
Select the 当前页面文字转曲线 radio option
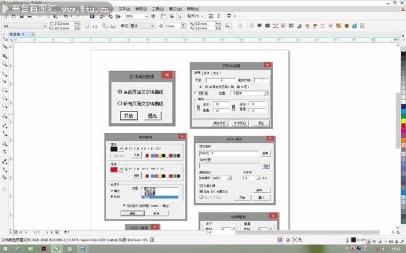tap(119, 92)
